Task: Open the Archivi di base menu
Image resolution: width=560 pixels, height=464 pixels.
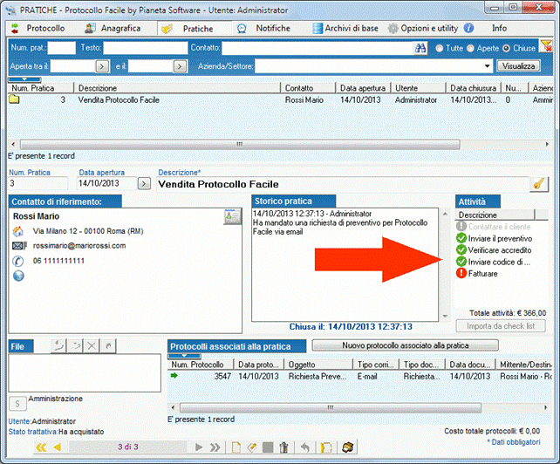Action: pos(345,28)
